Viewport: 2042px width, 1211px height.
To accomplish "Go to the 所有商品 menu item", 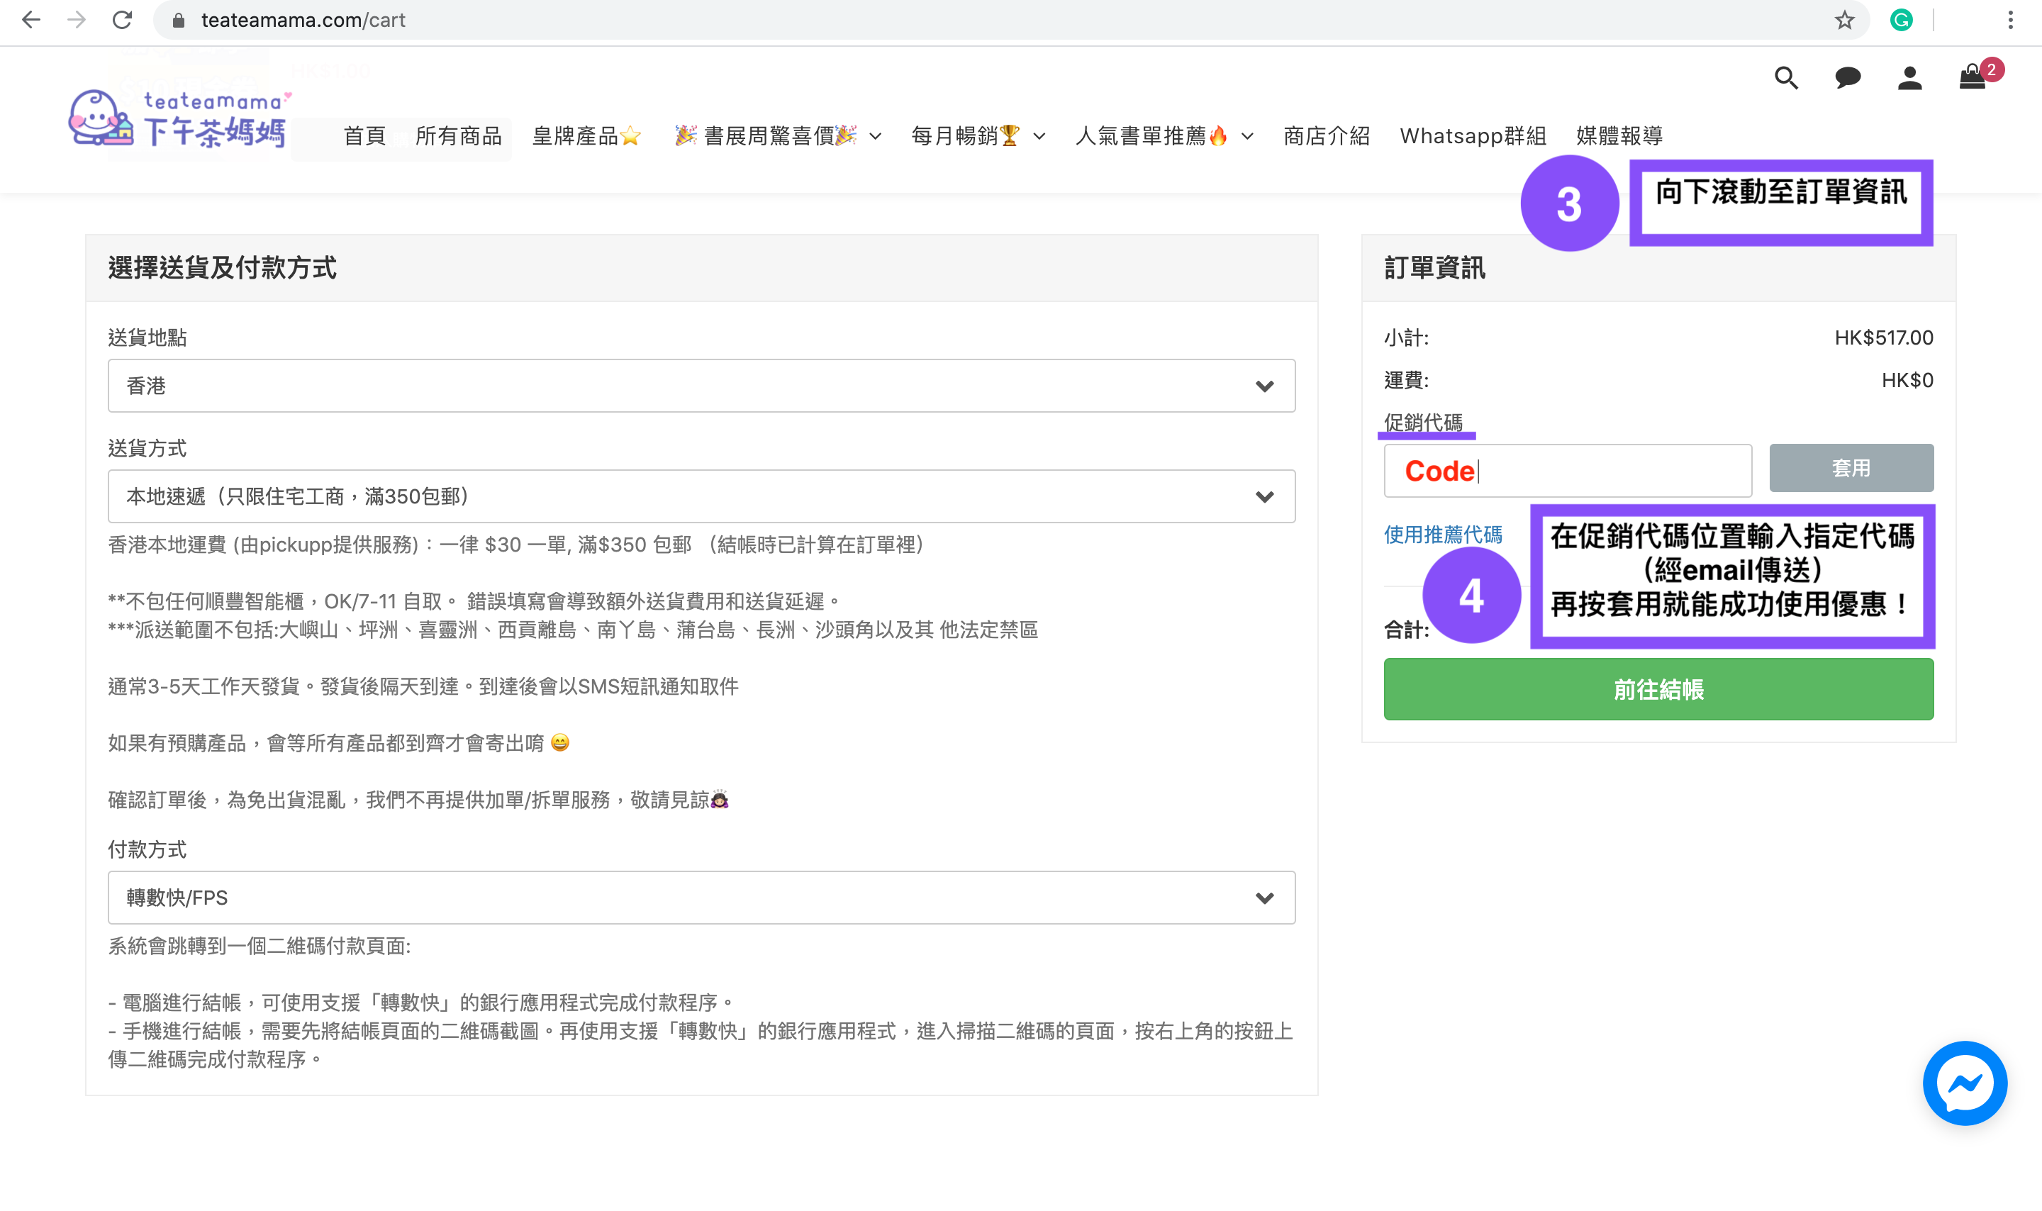I will point(459,135).
